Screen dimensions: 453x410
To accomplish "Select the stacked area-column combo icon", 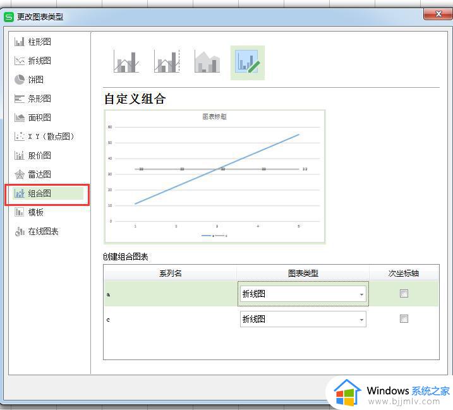I will (x=207, y=62).
